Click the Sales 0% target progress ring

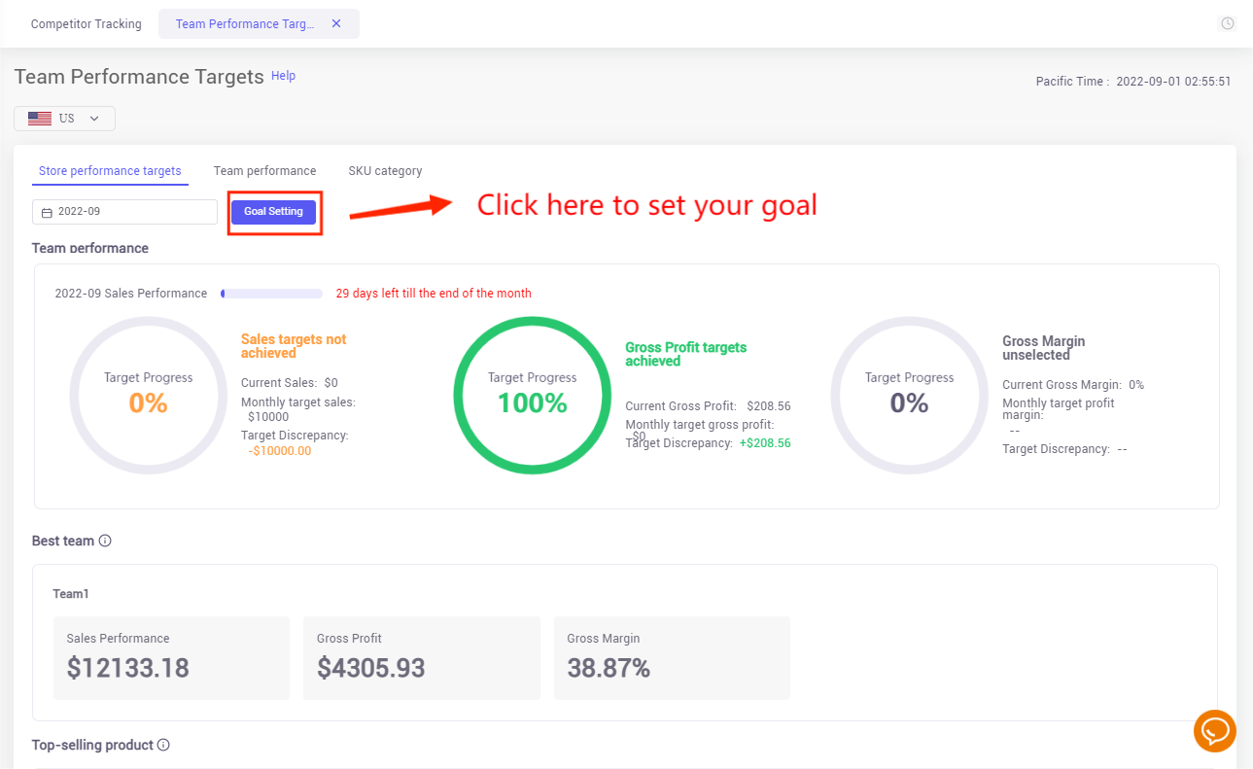coord(148,395)
